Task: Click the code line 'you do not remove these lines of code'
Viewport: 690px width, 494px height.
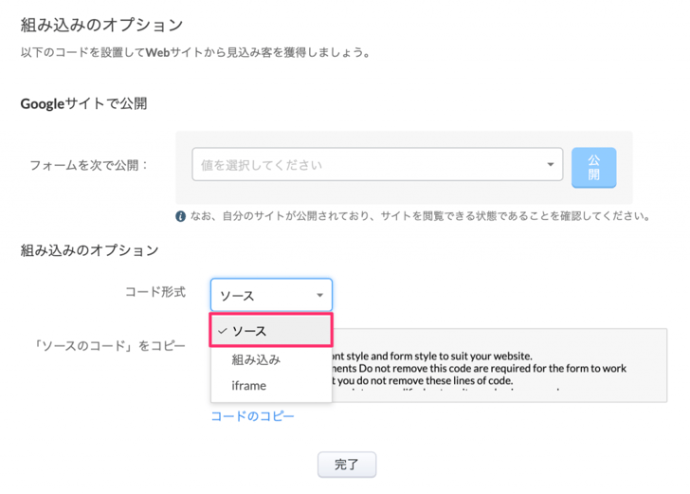Action: [x=425, y=380]
